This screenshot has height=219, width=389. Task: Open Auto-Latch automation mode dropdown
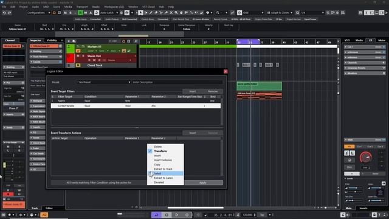point(109,13)
